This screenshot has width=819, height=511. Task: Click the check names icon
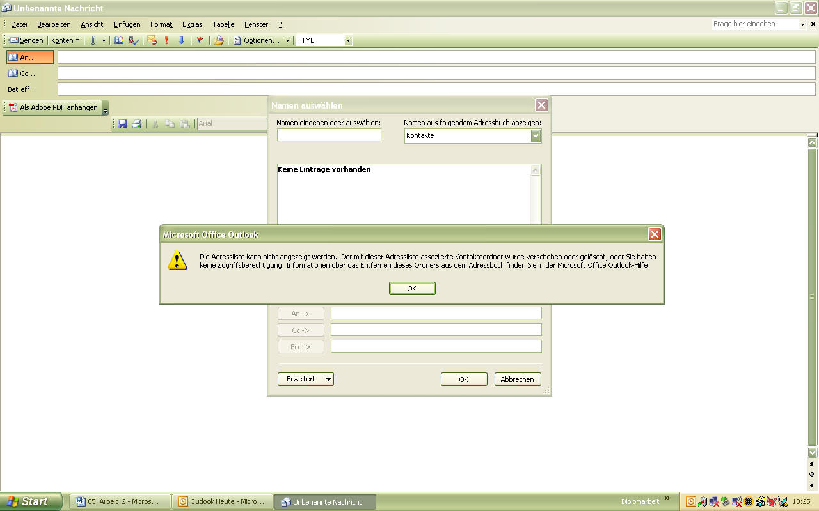[x=133, y=40]
